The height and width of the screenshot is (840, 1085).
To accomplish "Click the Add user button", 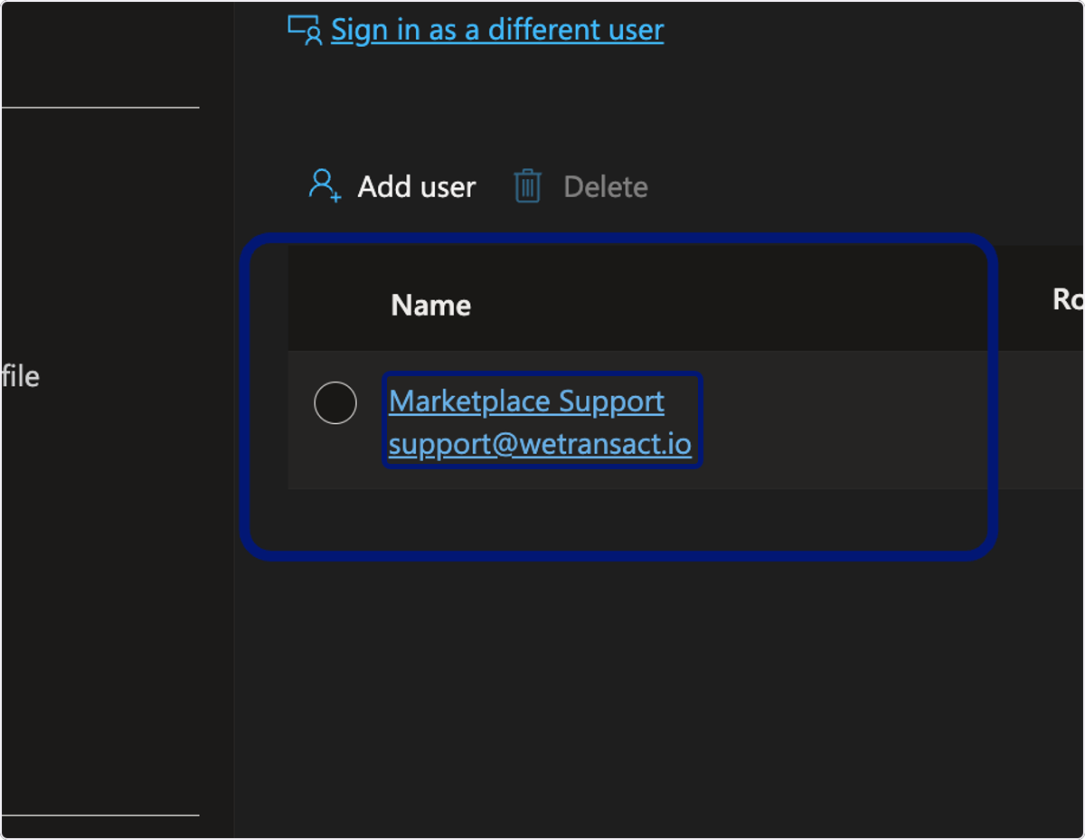I will (392, 186).
